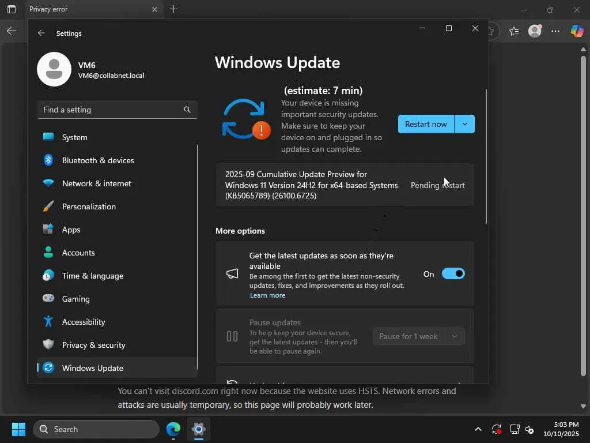Click the Settings gear in taskbar
This screenshot has width=590, height=443.
click(199, 429)
